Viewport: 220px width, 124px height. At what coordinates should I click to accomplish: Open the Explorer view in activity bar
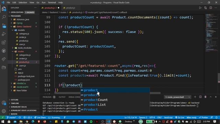point(4,9)
